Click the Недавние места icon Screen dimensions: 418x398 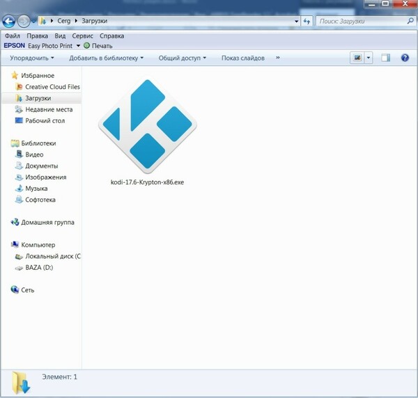tap(19, 109)
